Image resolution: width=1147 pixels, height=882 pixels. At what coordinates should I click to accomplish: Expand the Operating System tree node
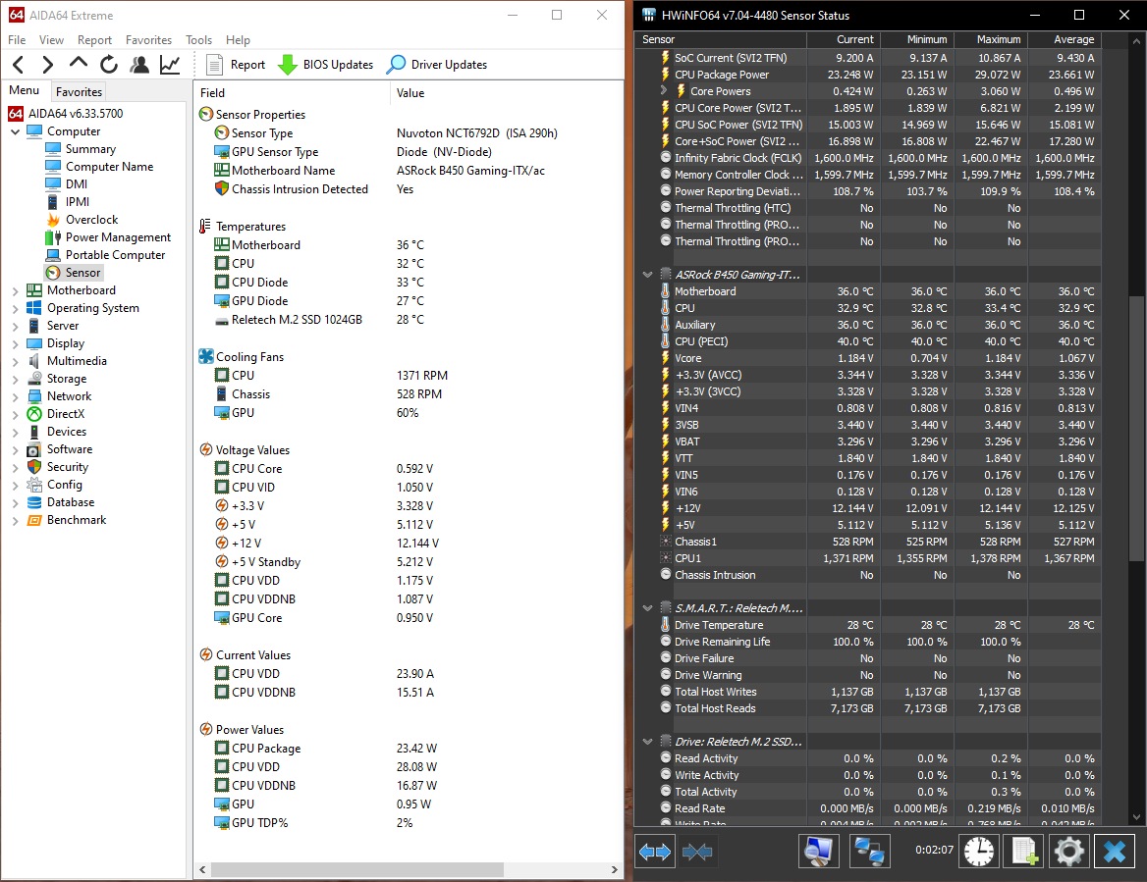16,308
